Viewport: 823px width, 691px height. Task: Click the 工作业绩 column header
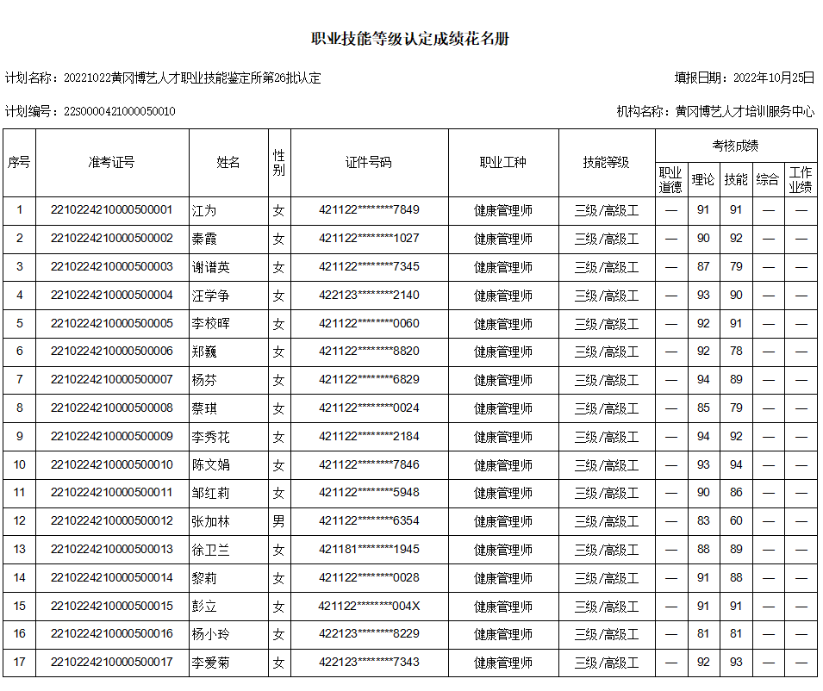point(801,179)
